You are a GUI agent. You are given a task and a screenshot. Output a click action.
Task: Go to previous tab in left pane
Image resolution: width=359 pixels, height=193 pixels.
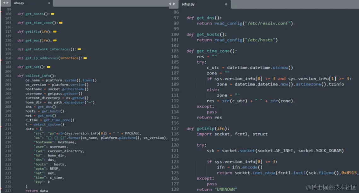pos(4,3)
